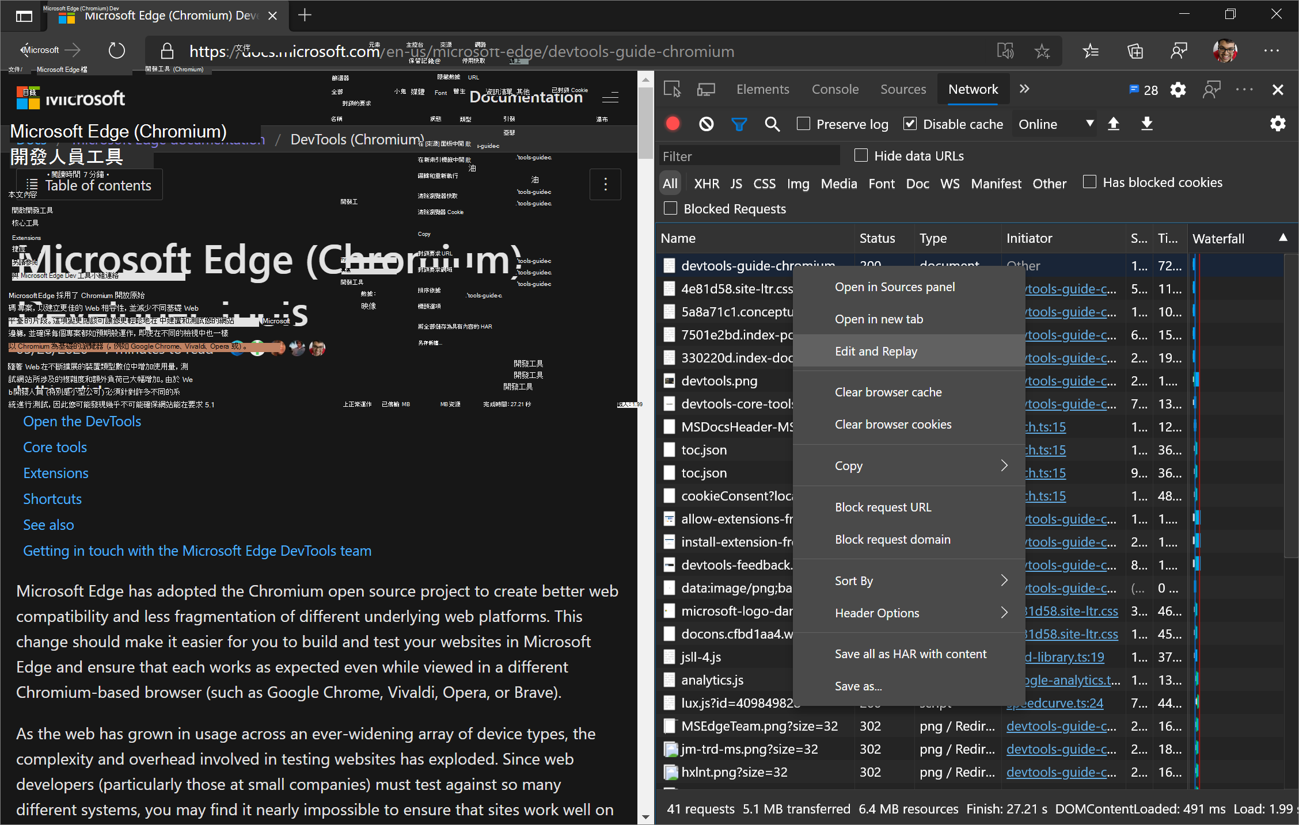Close the DevTools panel
The image size is (1299, 825).
click(1278, 90)
